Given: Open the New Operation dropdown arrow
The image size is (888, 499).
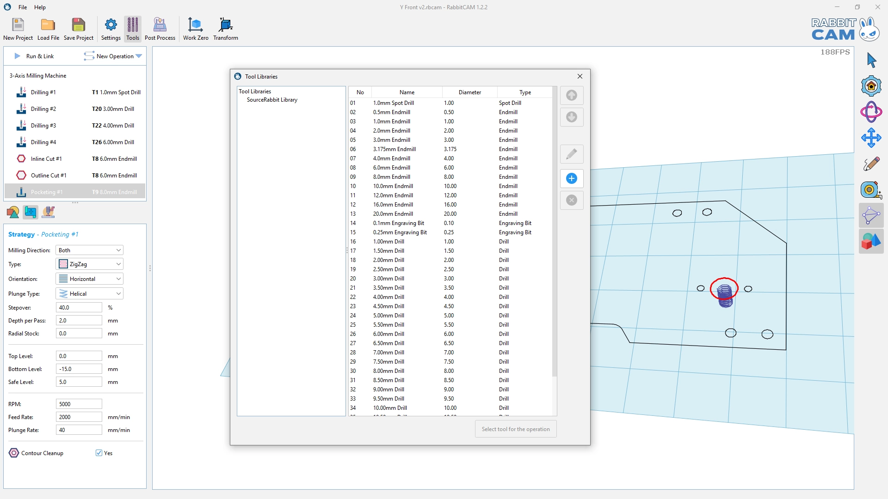Looking at the screenshot, I should tap(139, 56).
